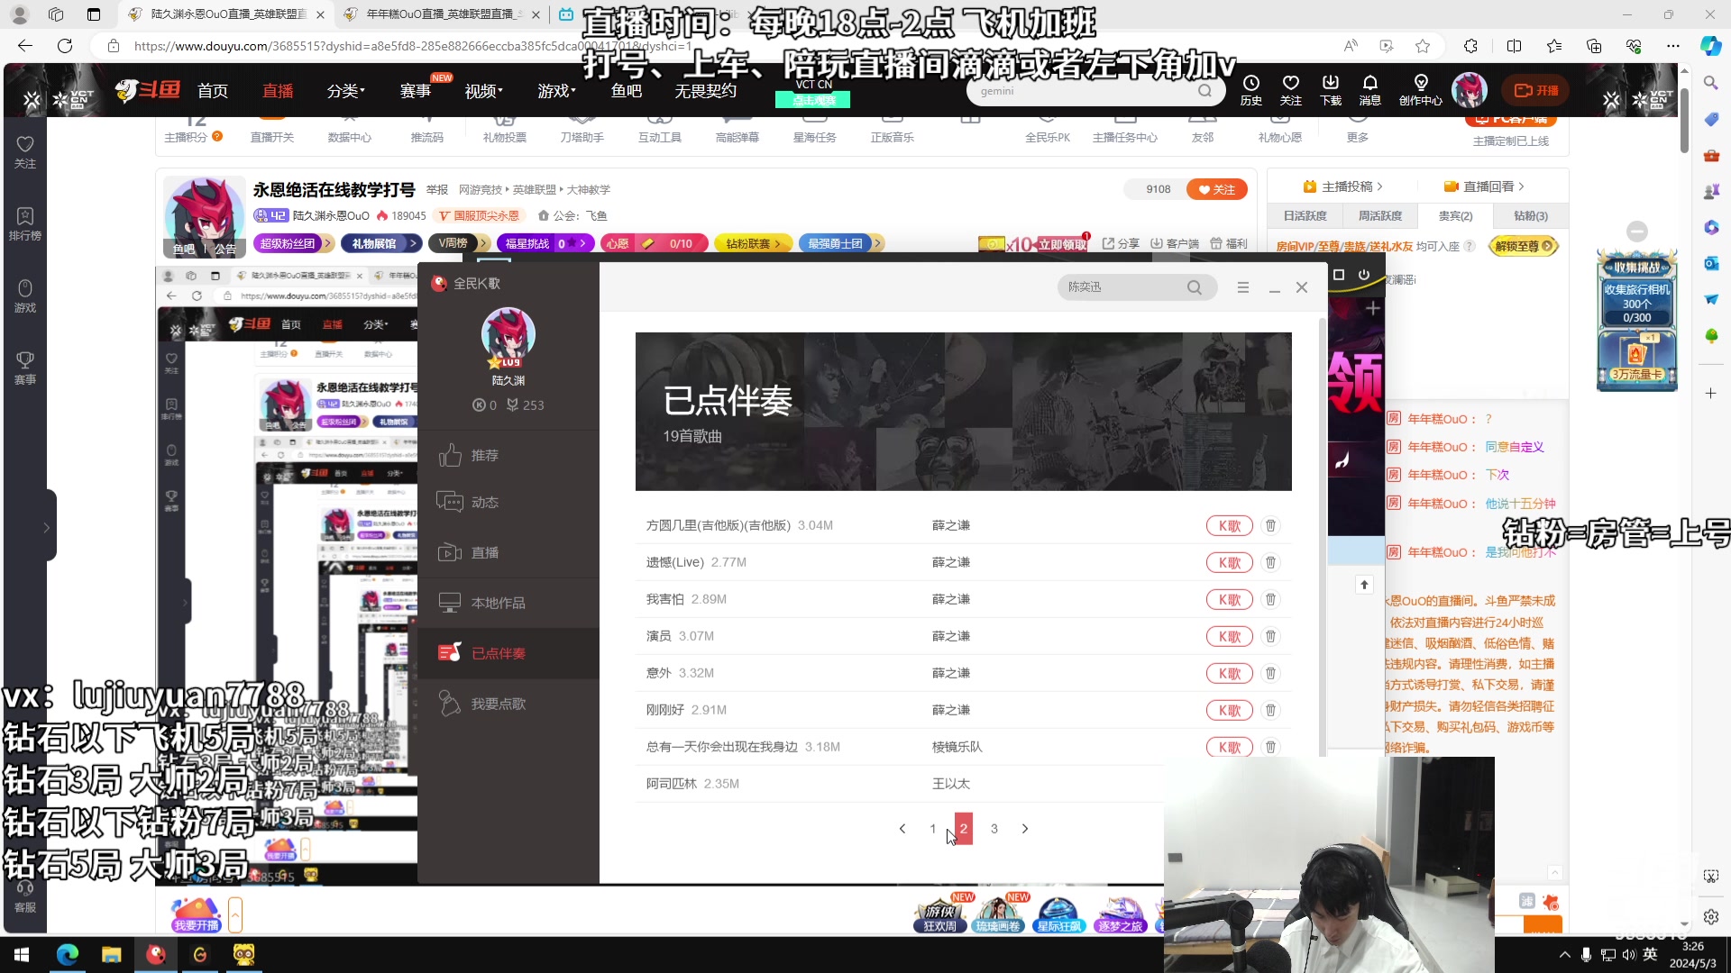The height and width of the screenshot is (973, 1731).
Task: Remove 刚刚好 using its trash icon
Action: click(1270, 710)
